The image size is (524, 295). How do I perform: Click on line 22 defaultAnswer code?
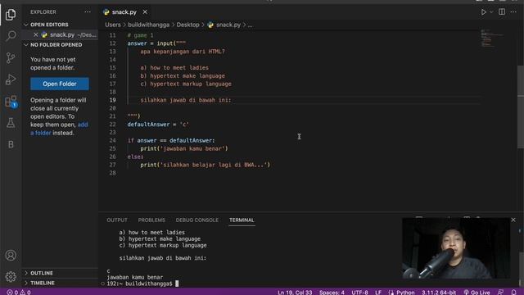158,124
